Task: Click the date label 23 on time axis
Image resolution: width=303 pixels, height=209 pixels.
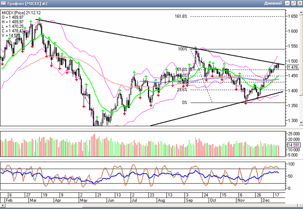Action: pos(152,195)
